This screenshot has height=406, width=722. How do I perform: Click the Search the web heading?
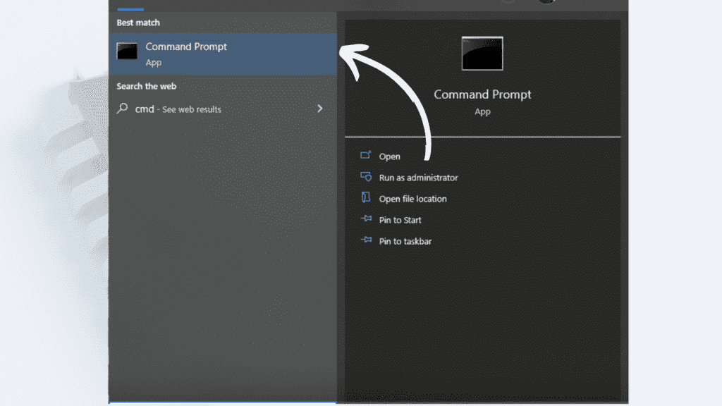[x=146, y=86]
